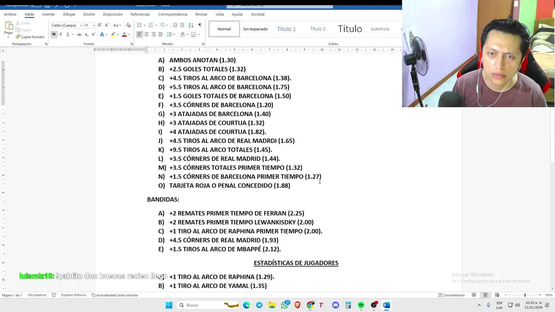
Task: Switch to the Revisar tab
Action: click(x=201, y=14)
